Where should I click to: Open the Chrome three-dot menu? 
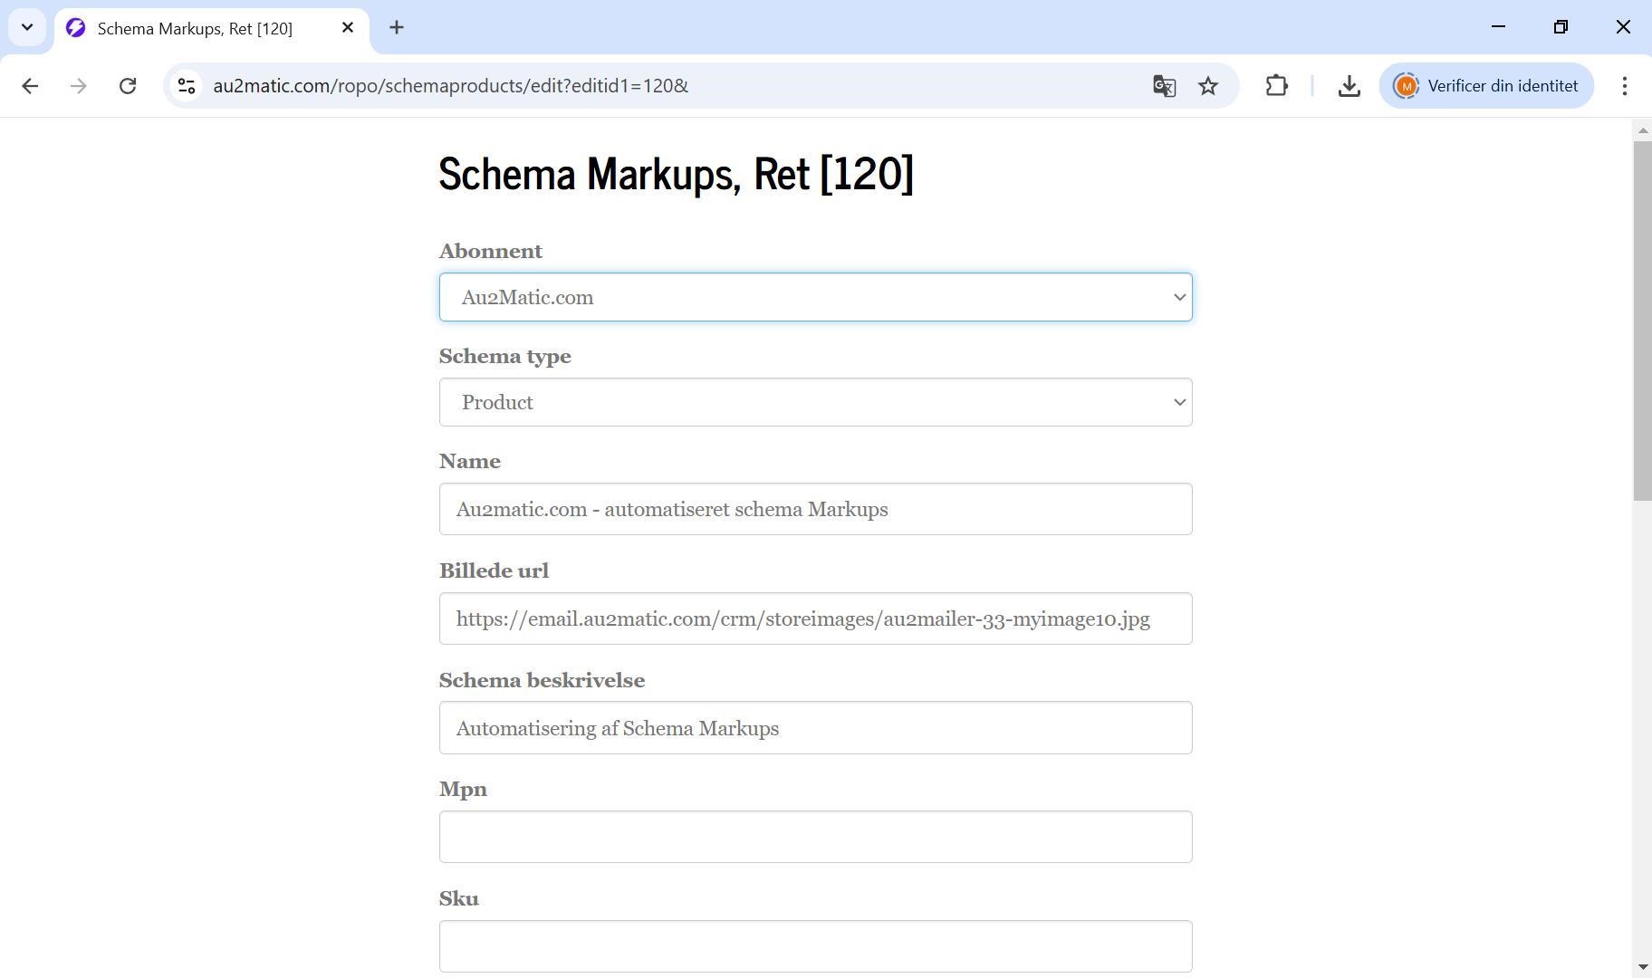(1624, 86)
